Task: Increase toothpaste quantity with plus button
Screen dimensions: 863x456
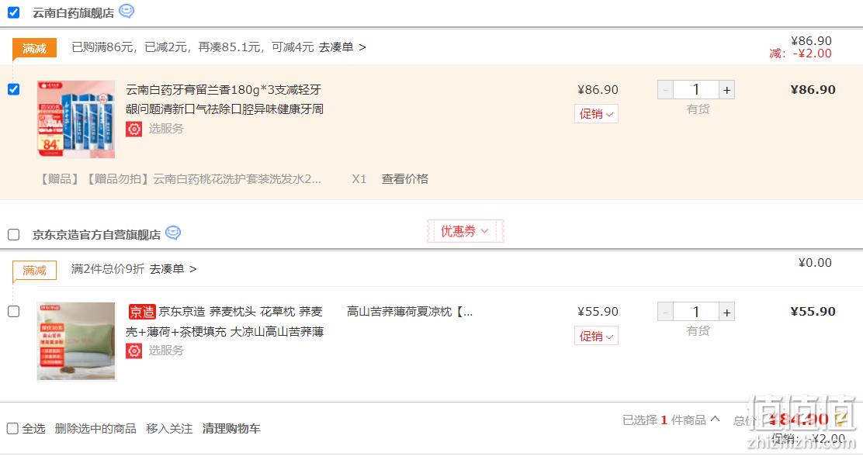Action: point(726,90)
